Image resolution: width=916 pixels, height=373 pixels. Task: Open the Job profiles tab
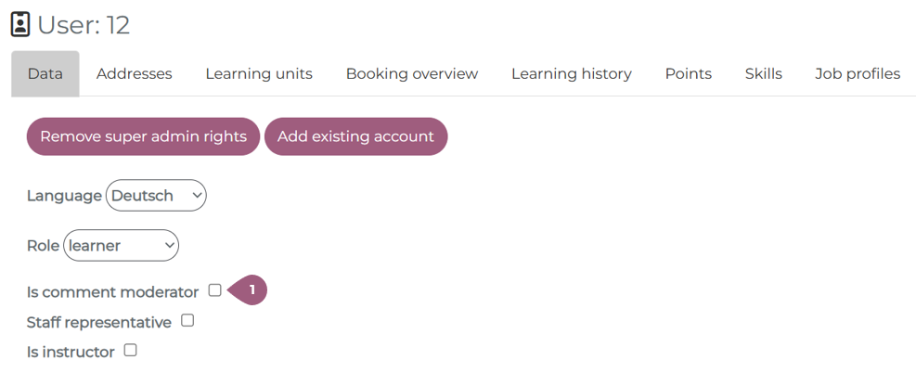tap(858, 74)
